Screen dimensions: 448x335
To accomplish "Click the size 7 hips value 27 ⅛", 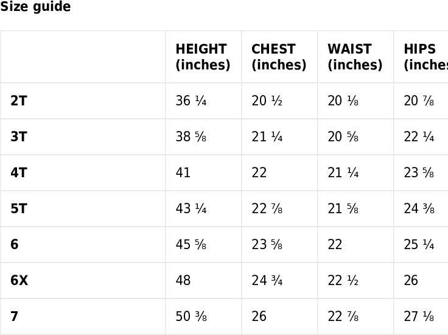I will (x=419, y=317).
